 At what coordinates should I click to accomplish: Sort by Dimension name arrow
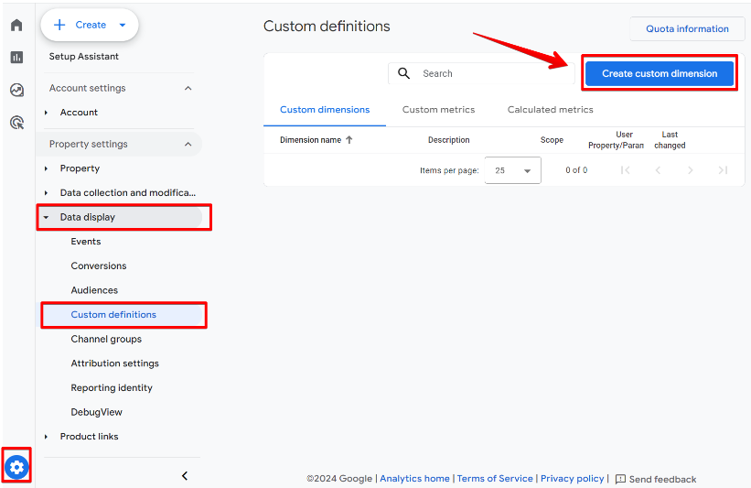[349, 140]
